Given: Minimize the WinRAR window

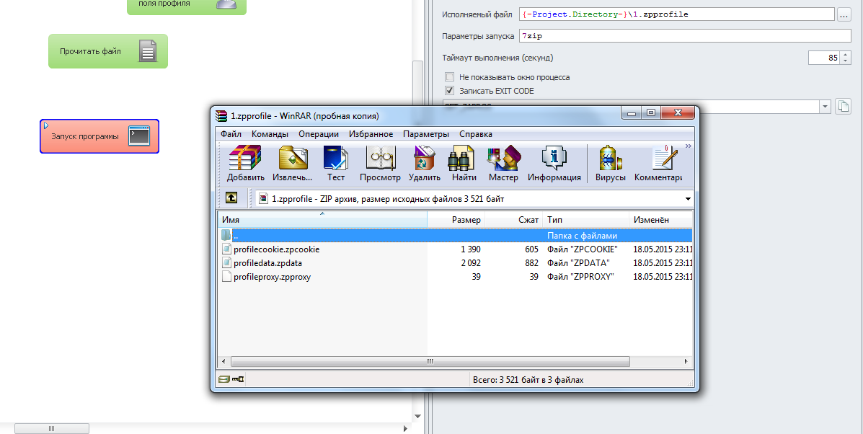Looking at the screenshot, I should tap(632, 112).
